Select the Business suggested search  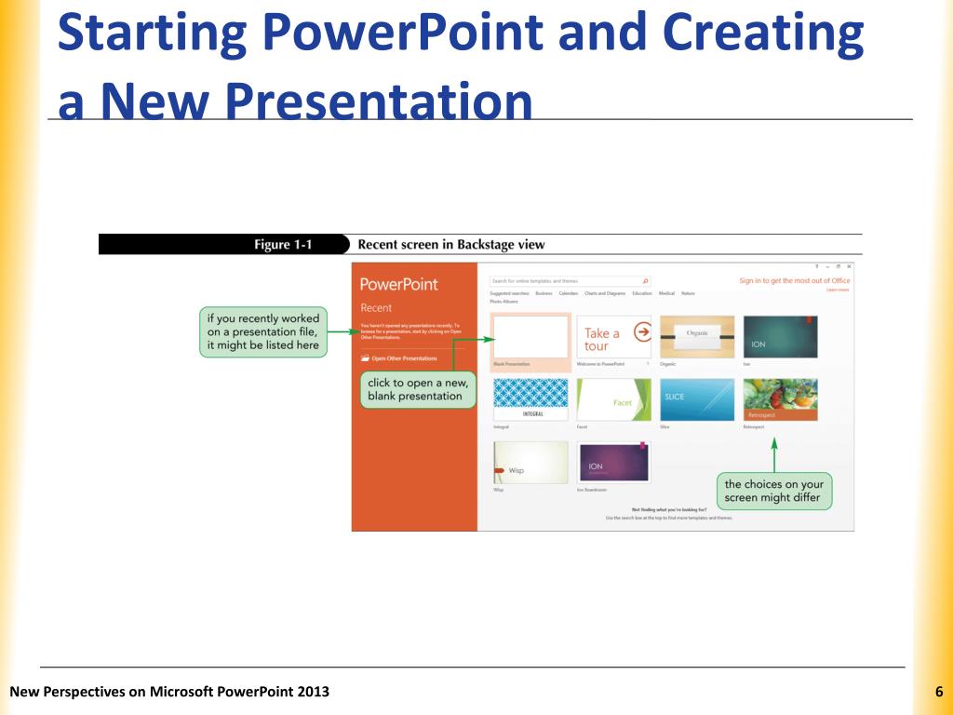pyautogui.click(x=544, y=293)
